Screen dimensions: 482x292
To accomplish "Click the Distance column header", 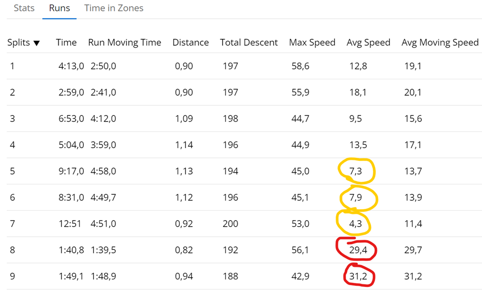I will point(190,42).
